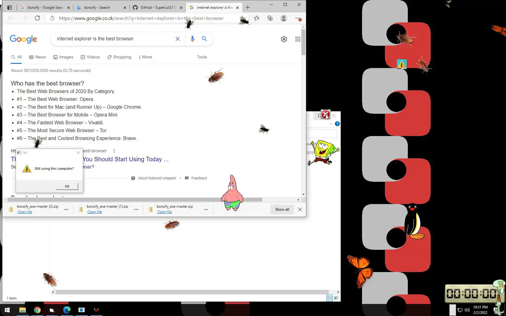Open the Edge Collections panel
Viewport: 506px width, 316px height.
(x=270, y=18)
